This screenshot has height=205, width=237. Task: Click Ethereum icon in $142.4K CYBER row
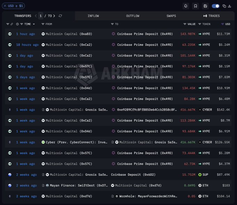coord(10,110)
